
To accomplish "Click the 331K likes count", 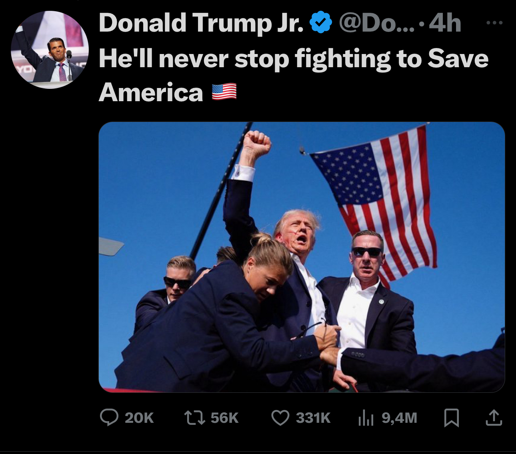I will (313, 418).
